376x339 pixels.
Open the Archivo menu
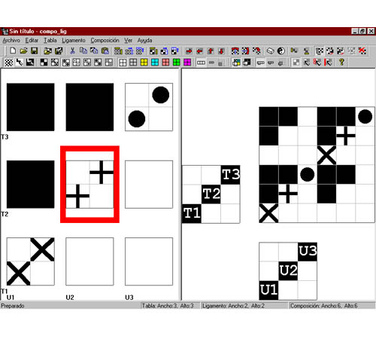(11, 41)
